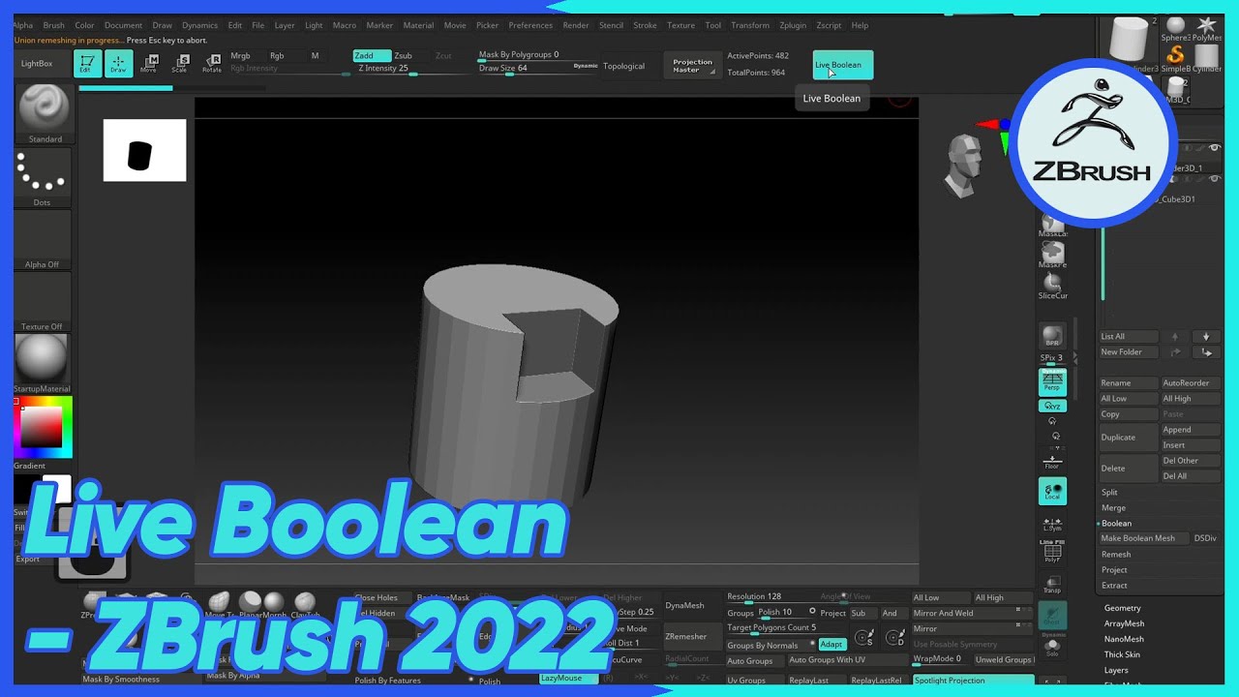Select the Sphere3D tool thumbnail
The width and height of the screenshot is (1239, 697).
pos(1176,29)
